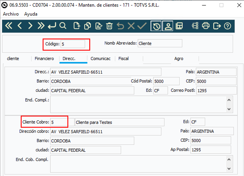The image size is (244, 176).
Task: Click the undo arrow icon
Action: tap(120, 26)
